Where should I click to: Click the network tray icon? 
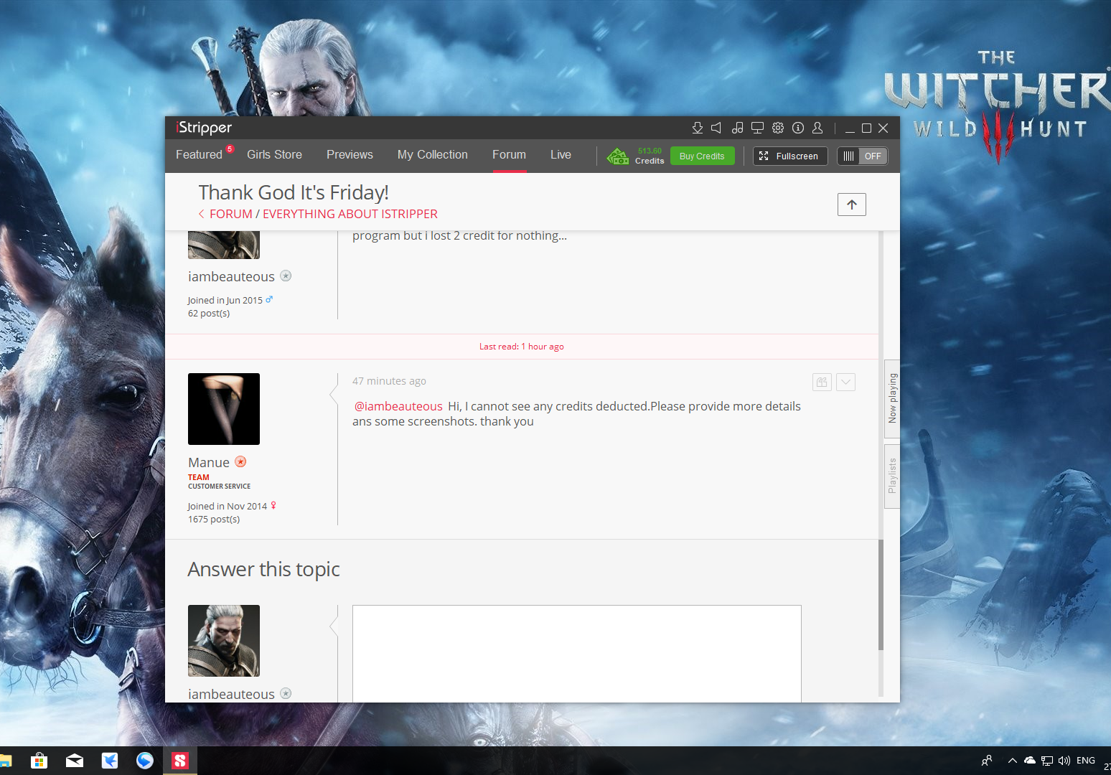coord(1047,761)
